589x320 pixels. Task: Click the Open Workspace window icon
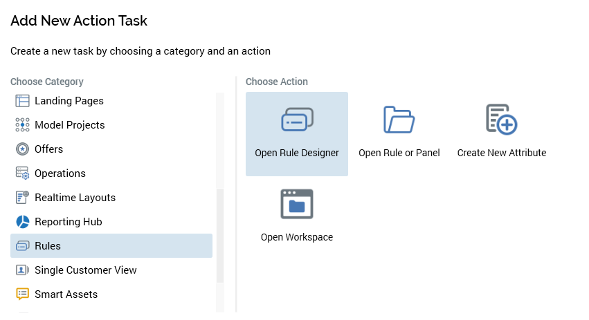pos(297,205)
